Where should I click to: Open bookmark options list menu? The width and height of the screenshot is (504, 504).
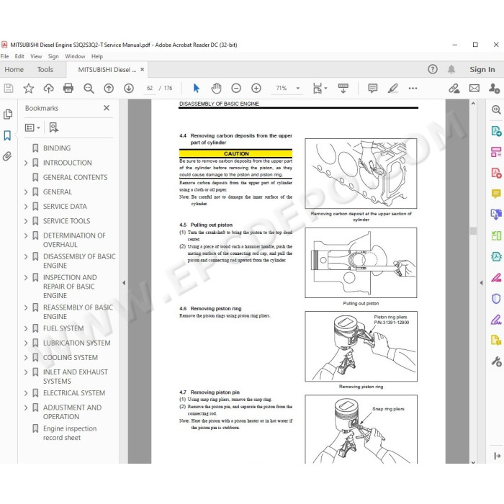32,127
